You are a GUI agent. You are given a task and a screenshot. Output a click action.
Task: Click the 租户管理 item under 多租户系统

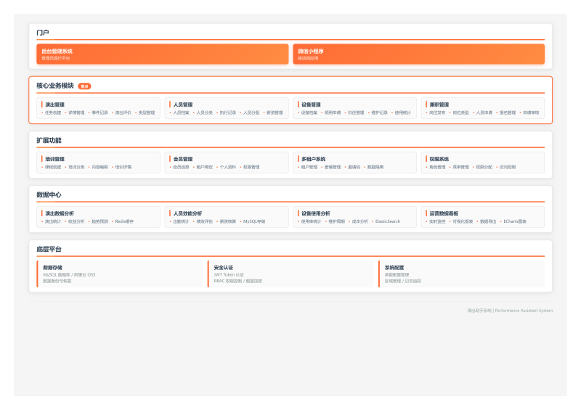[x=309, y=167]
